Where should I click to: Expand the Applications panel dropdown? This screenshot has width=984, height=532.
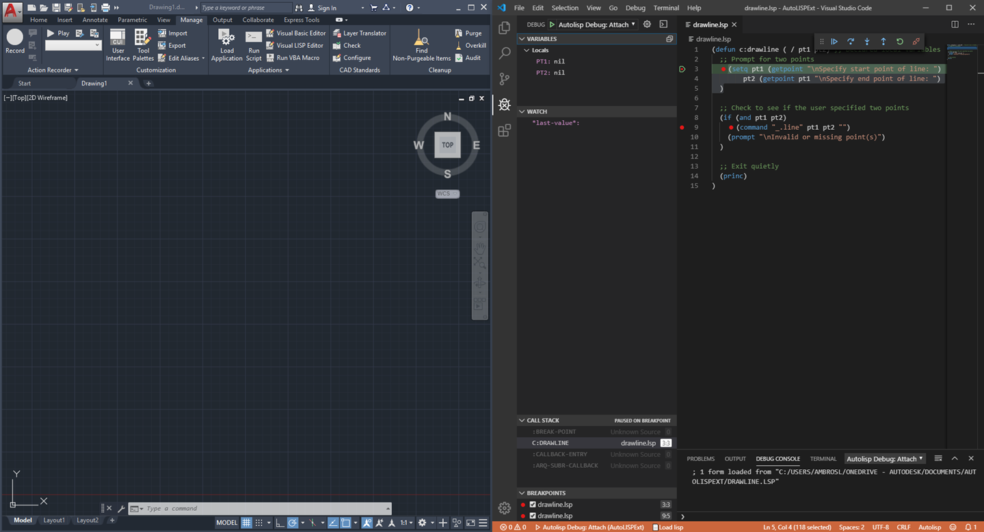pos(268,70)
